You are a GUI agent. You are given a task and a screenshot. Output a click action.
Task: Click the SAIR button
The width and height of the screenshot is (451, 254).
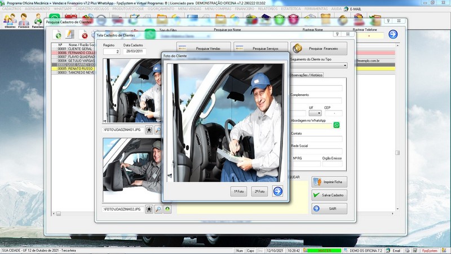(329, 208)
